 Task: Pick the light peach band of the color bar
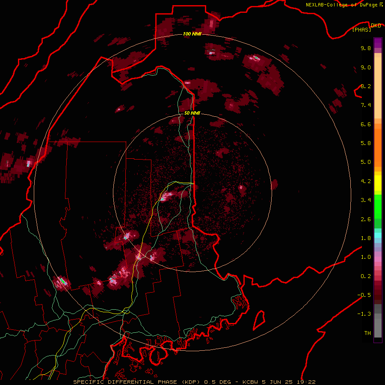coord(378,88)
